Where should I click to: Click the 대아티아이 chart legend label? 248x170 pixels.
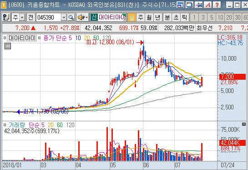tap(22, 38)
